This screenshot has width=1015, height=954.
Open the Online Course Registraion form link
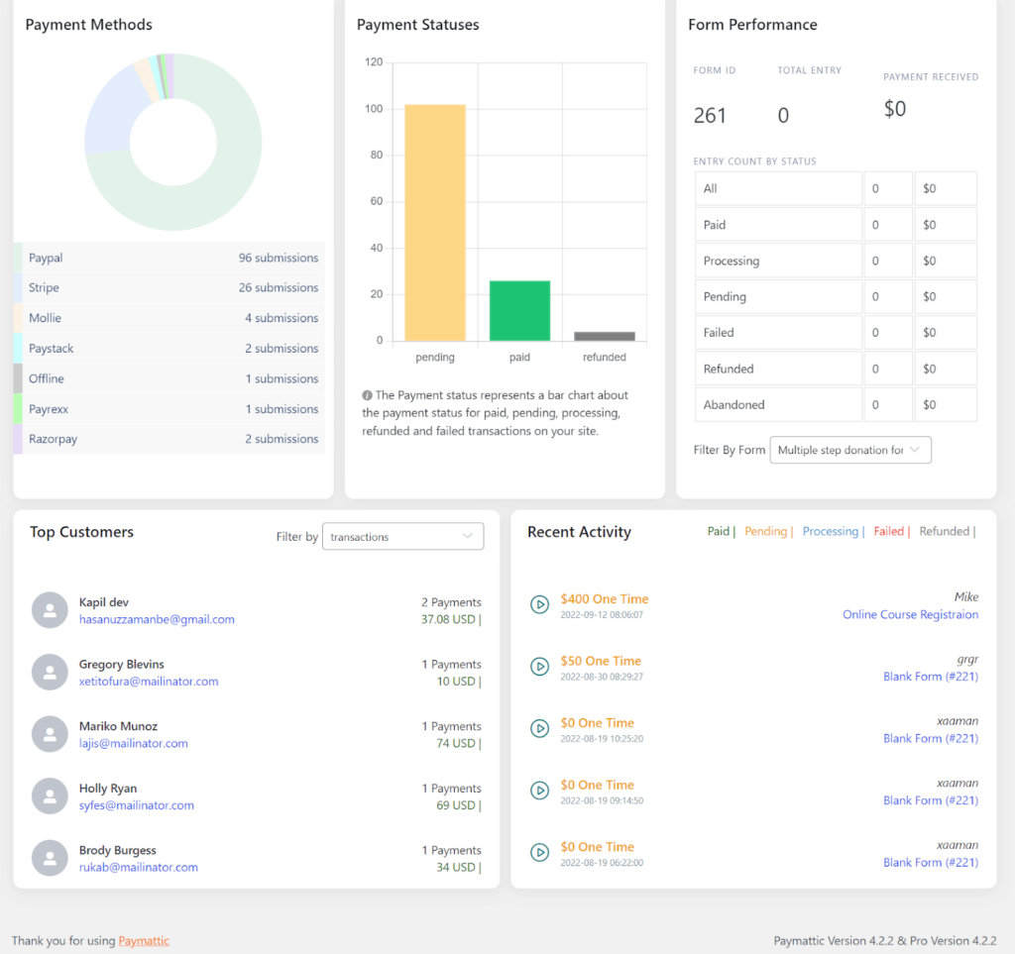click(910, 615)
